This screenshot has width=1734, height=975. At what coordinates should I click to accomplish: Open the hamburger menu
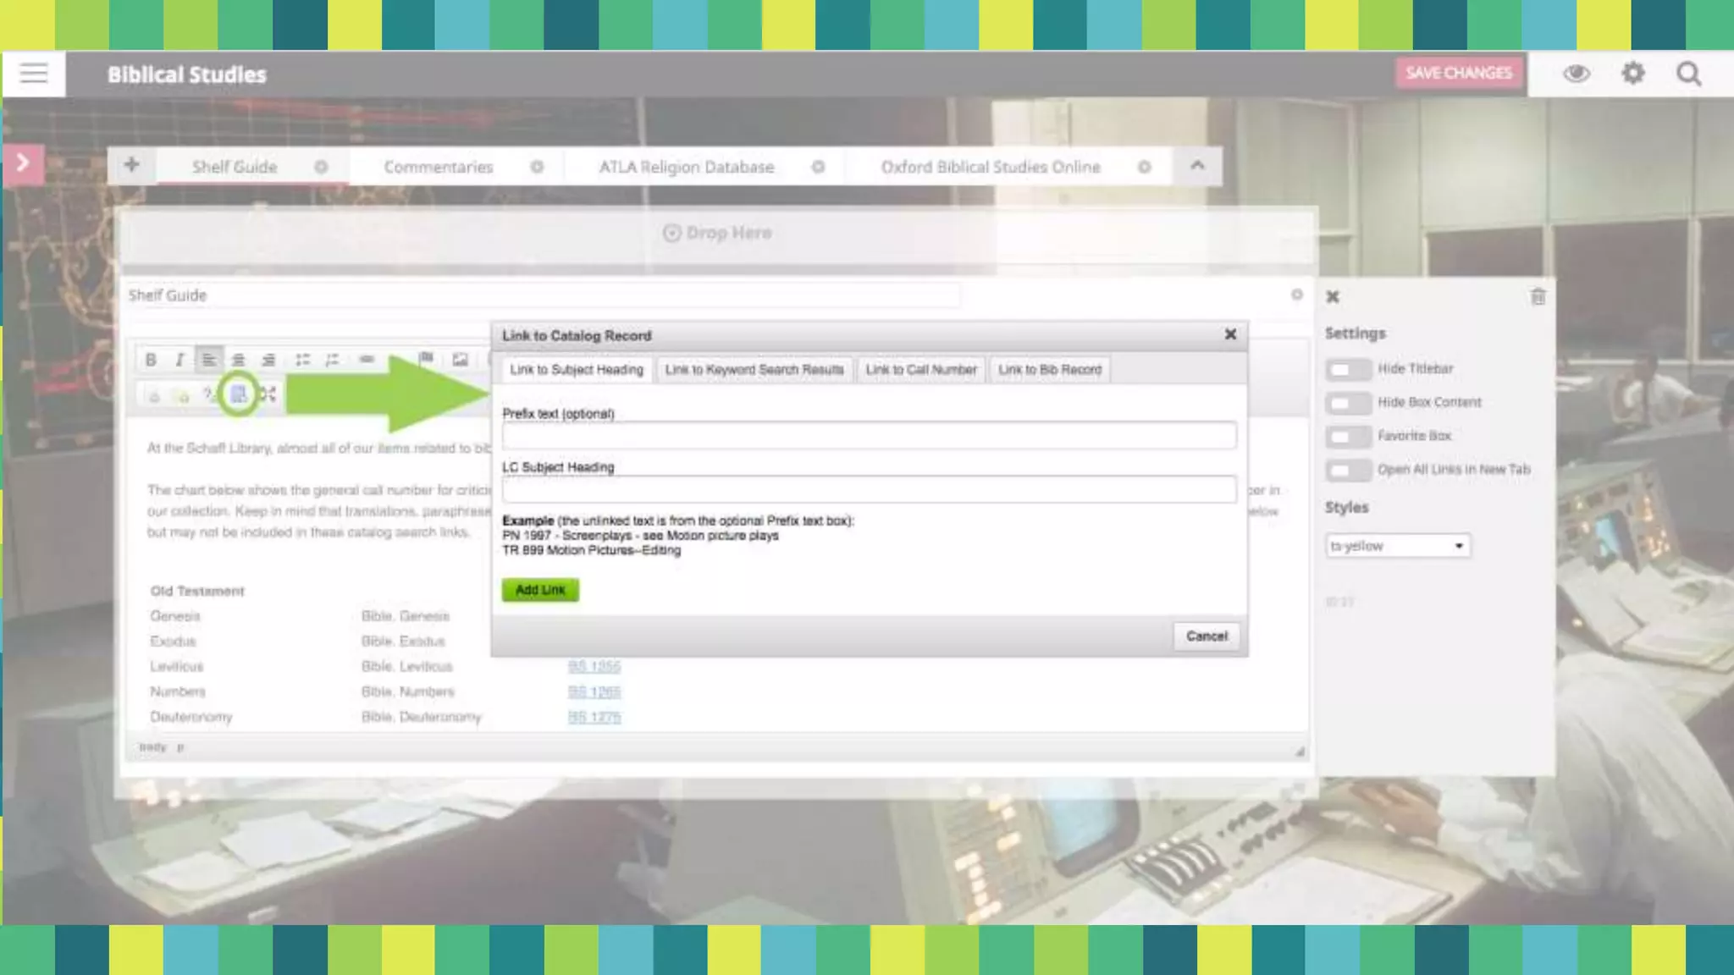click(x=34, y=74)
